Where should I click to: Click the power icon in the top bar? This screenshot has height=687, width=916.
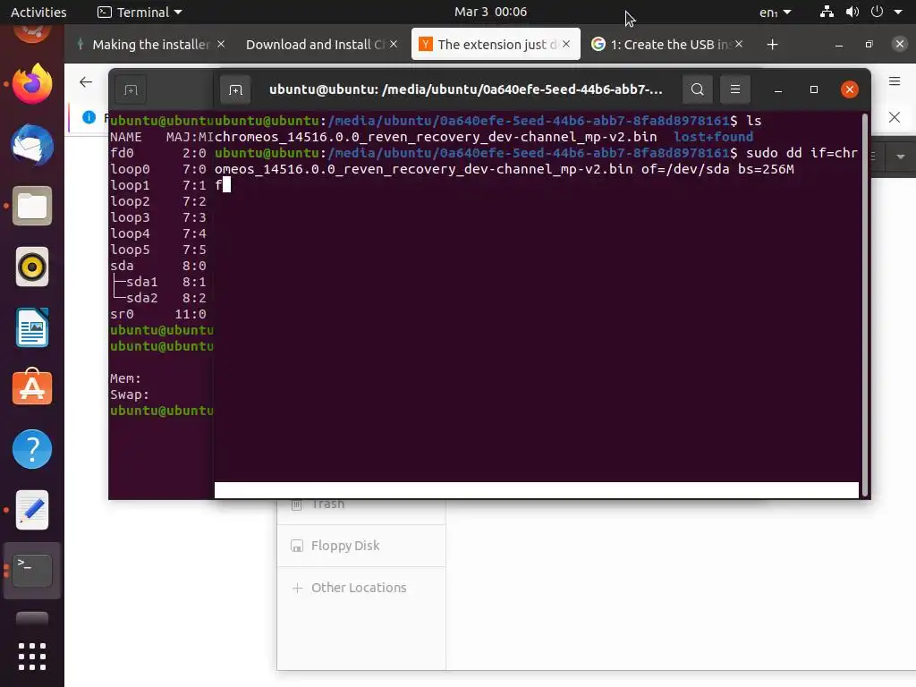[877, 12]
